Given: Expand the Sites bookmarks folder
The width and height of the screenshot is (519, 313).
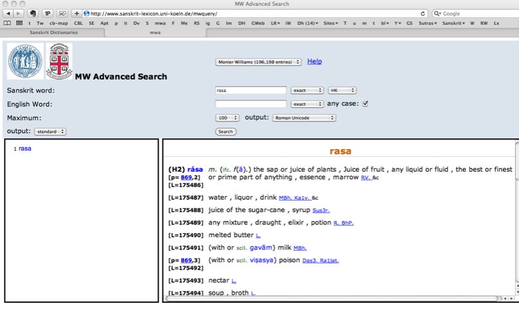Looking at the screenshot, I should pyautogui.click(x=331, y=23).
